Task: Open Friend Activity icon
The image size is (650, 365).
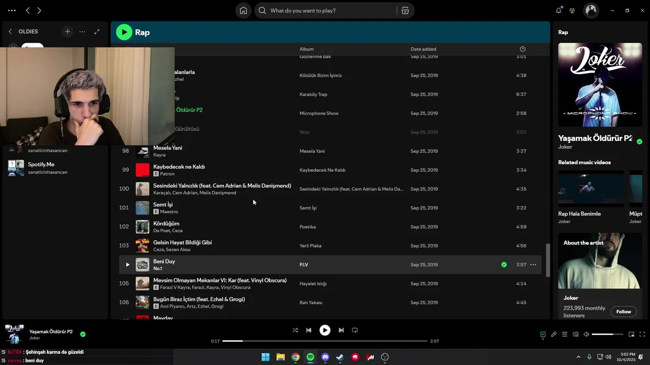Action: pyautogui.click(x=572, y=10)
